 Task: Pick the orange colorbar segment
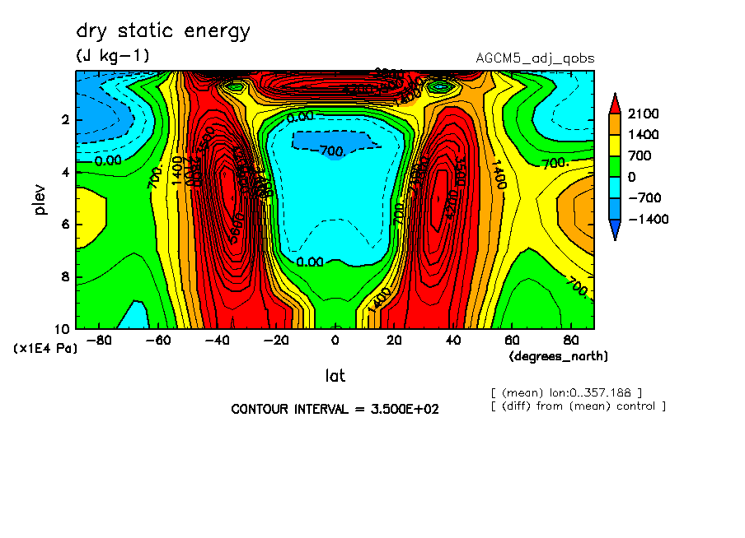(x=615, y=124)
